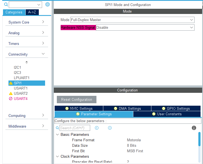Image resolution: width=203 pixels, height=164 pixels.
Task: Click the info icon in parameters
Action: (194, 128)
